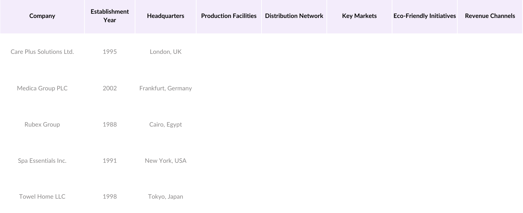Image resolution: width=523 pixels, height=213 pixels.
Task: Click the Rubex Group company cell
Action: [x=42, y=125]
